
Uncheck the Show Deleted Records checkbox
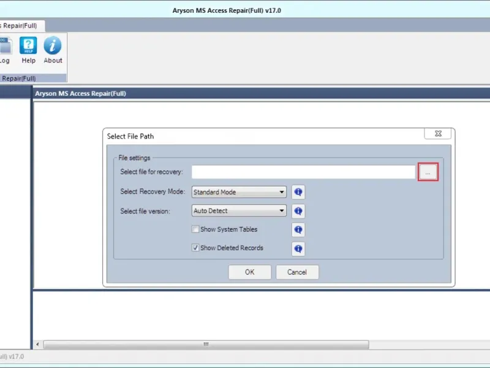click(195, 248)
